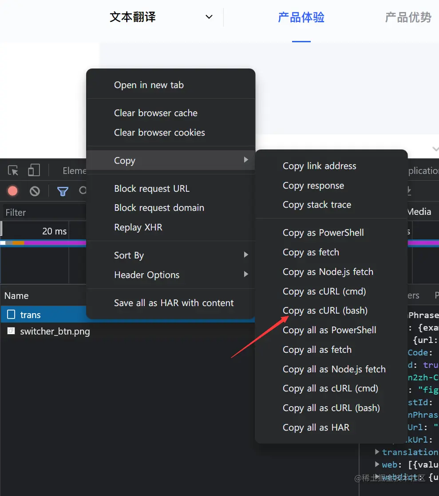Expand the Header Options submenu arrow

pos(246,274)
